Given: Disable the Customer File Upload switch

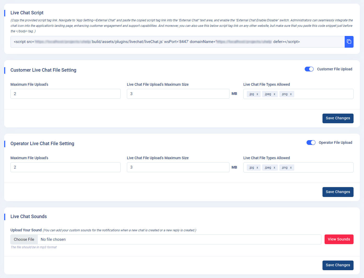Looking at the screenshot, I should (309, 69).
